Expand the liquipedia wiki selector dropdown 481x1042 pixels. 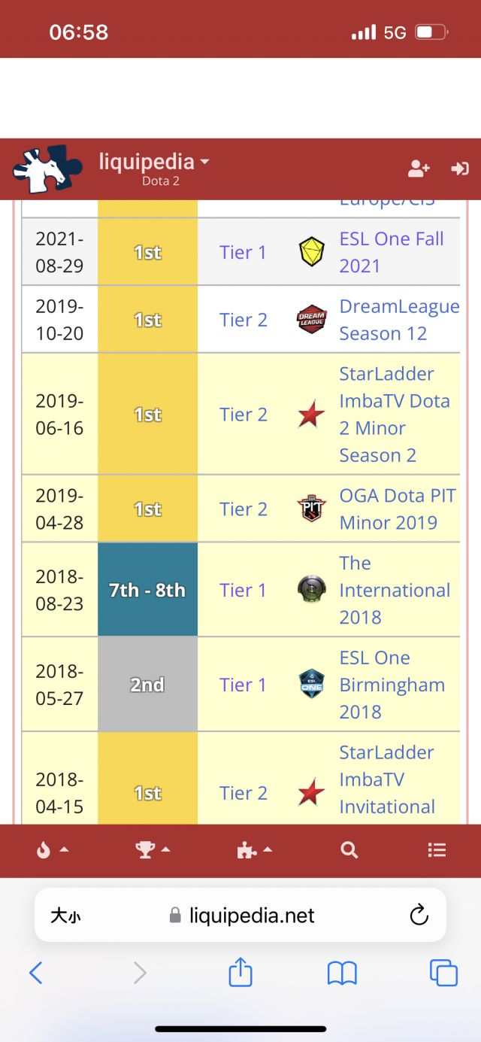154,162
